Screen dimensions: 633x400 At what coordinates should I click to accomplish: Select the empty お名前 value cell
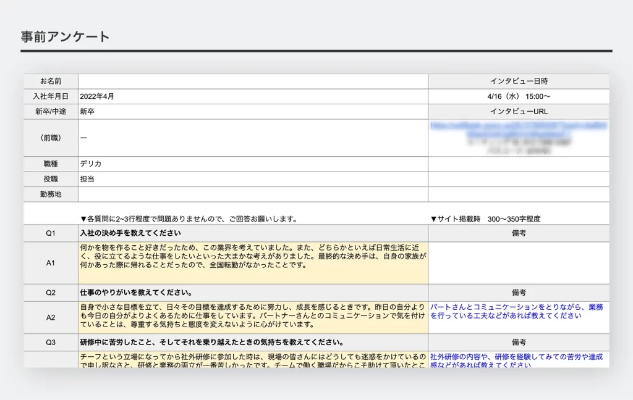(x=253, y=81)
